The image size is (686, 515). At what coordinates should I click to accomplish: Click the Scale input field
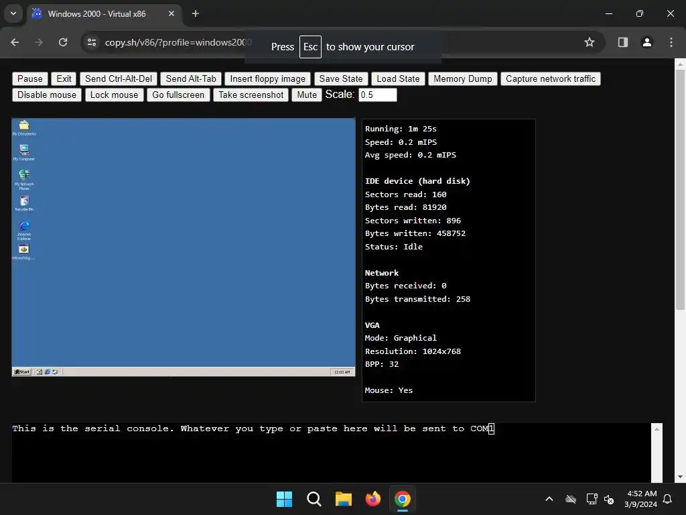(378, 95)
